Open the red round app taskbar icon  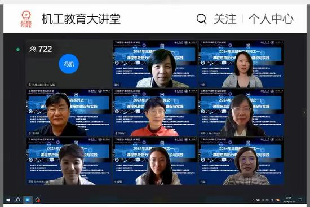pyautogui.click(x=38, y=200)
